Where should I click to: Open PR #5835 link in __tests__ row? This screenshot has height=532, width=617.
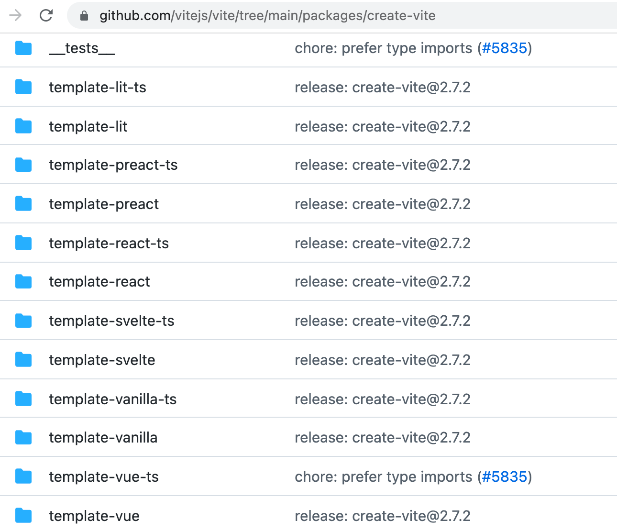(x=504, y=48)
